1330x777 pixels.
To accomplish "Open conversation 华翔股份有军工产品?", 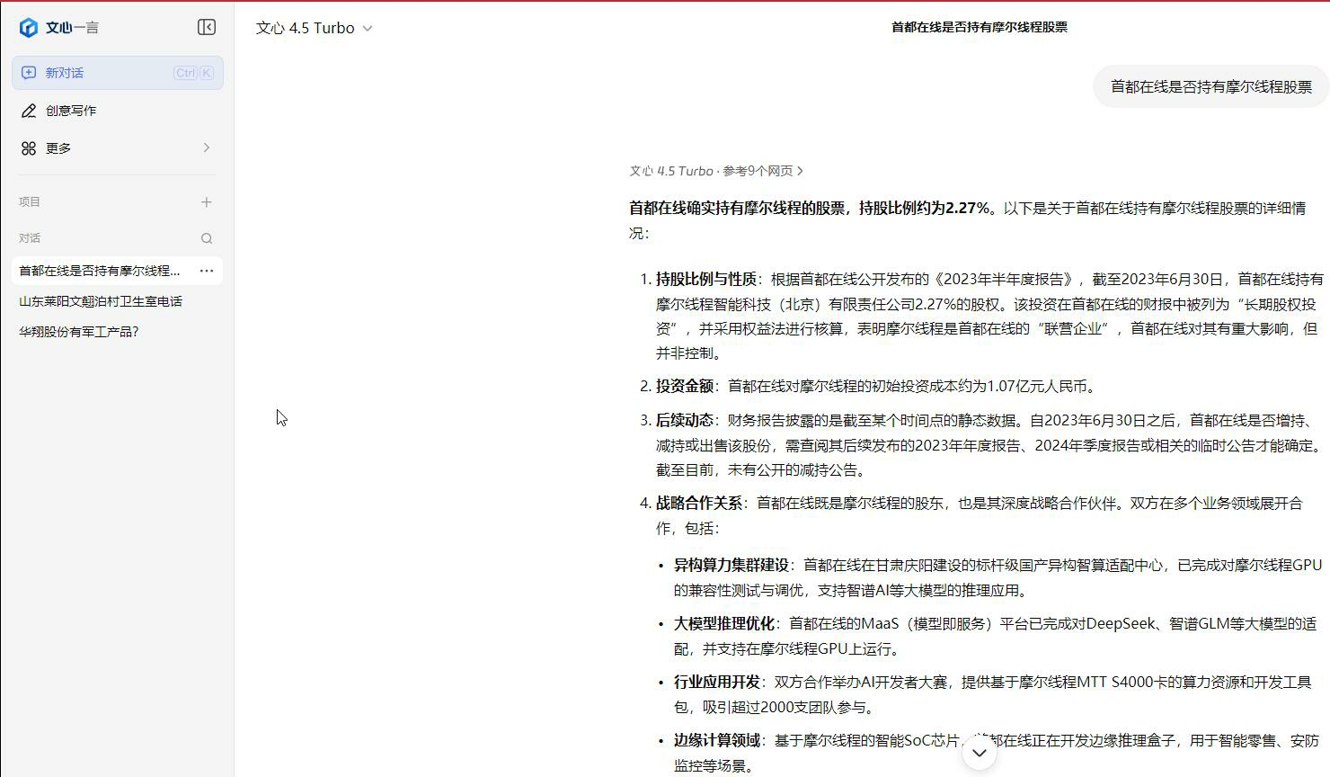I will (x=79, y=332).
